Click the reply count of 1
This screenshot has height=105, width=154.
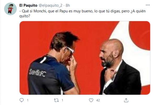(28, 100)
